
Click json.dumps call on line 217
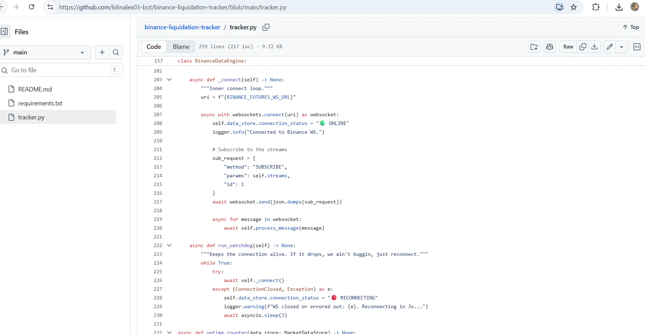click(x=287, y=202)
